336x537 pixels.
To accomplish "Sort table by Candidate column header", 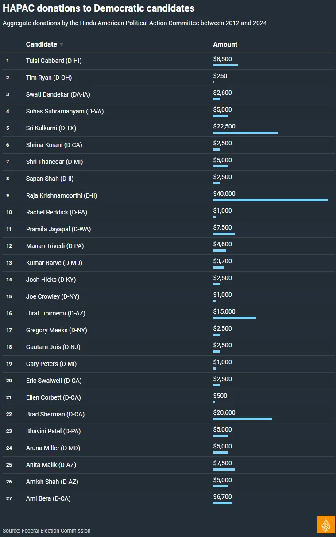I will click(42, 44).
